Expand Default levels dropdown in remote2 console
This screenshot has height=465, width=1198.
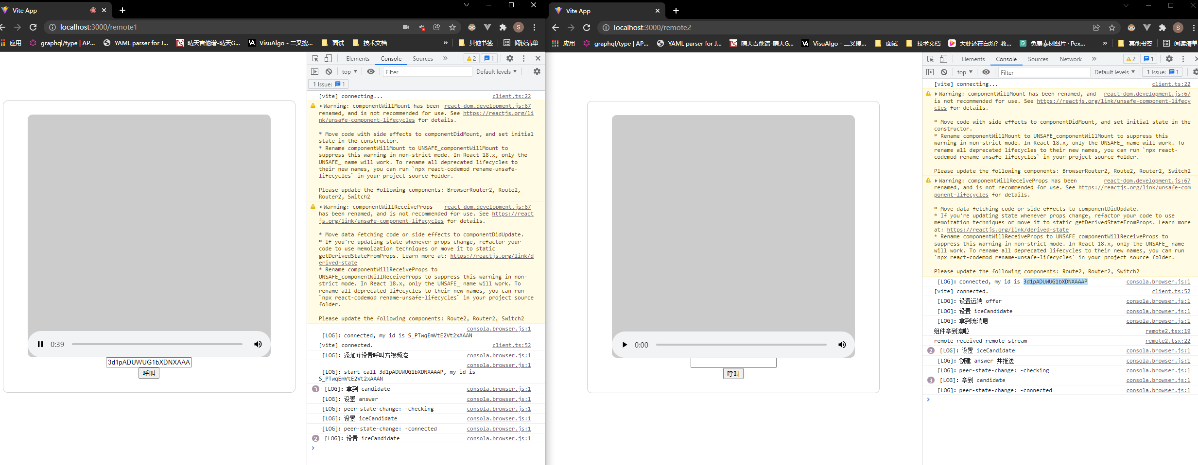point(1114,72)
